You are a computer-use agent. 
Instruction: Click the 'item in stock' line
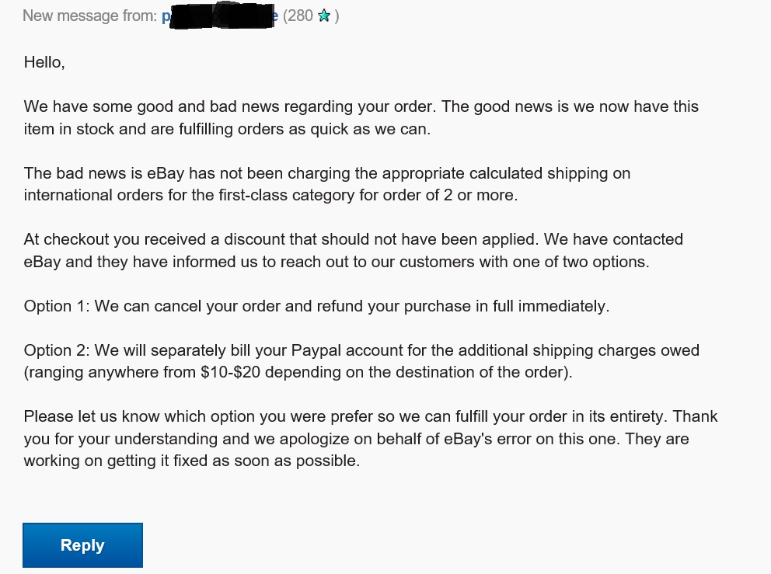(227, 129)
